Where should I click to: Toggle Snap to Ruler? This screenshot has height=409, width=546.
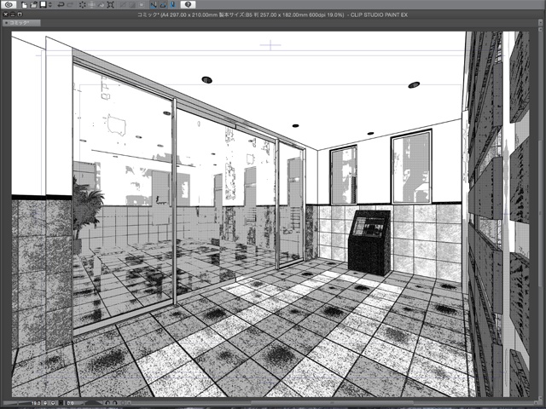(x=154, y=5)
